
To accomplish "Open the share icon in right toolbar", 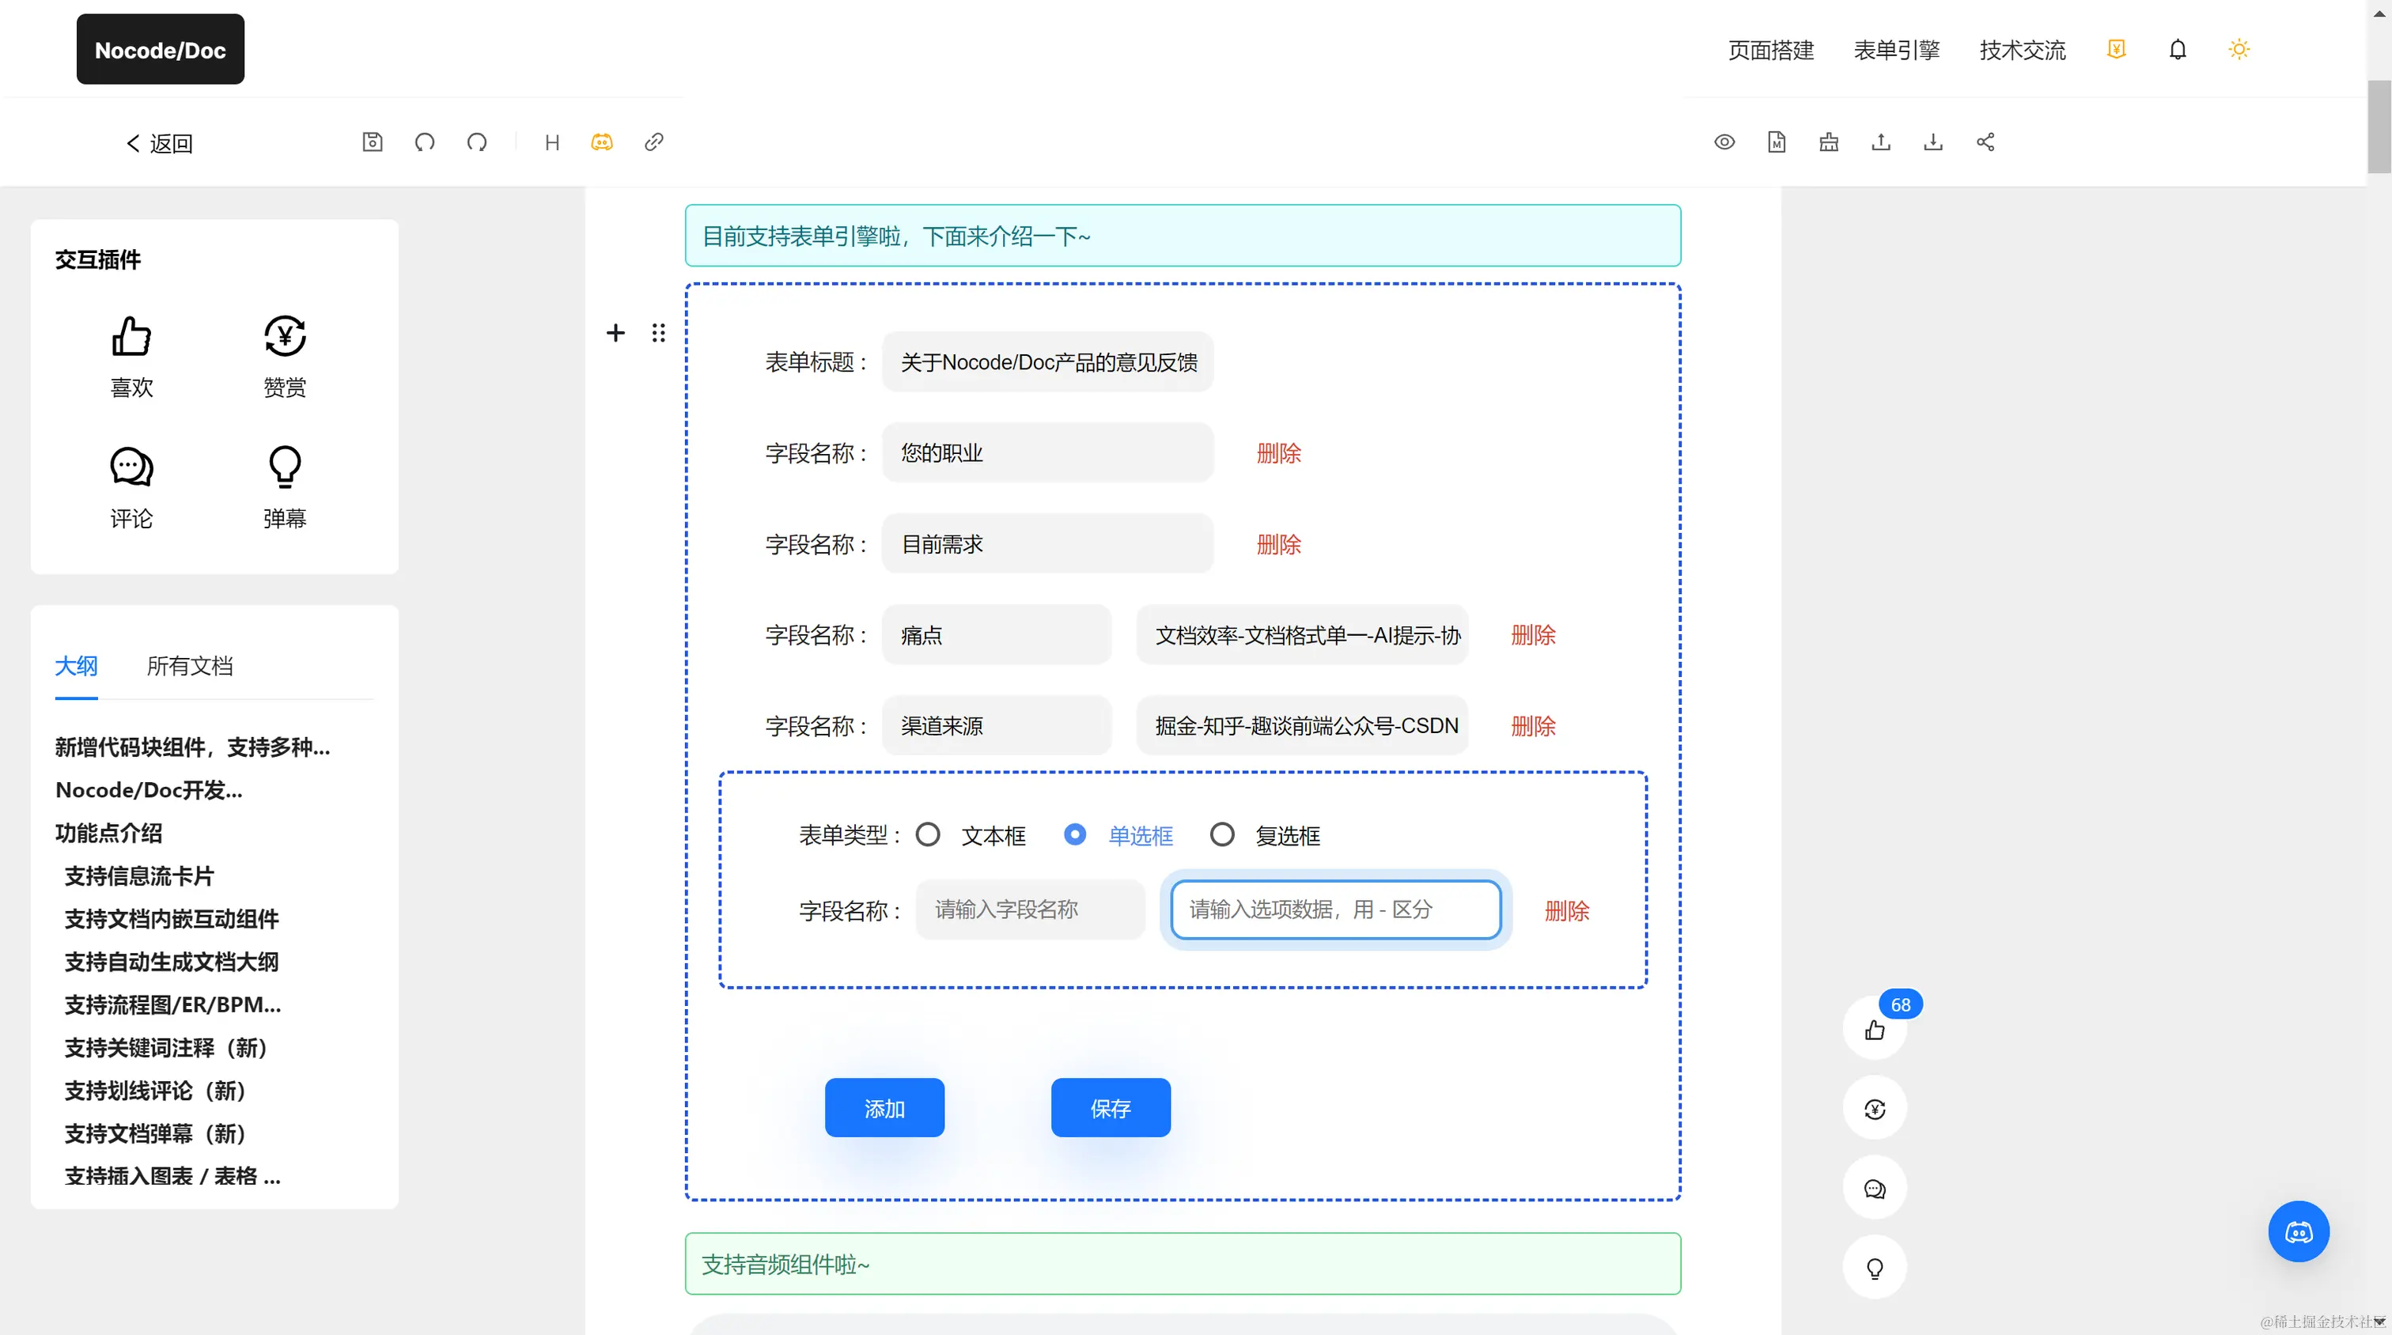I will [x=1985, y=142].
